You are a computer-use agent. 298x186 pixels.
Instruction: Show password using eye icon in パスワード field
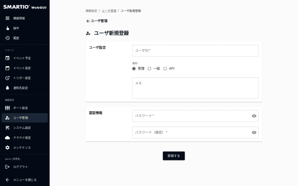pyautogui.click(x=254, y=116)
